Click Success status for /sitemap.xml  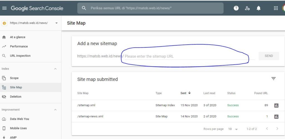[x=233, y=105]
